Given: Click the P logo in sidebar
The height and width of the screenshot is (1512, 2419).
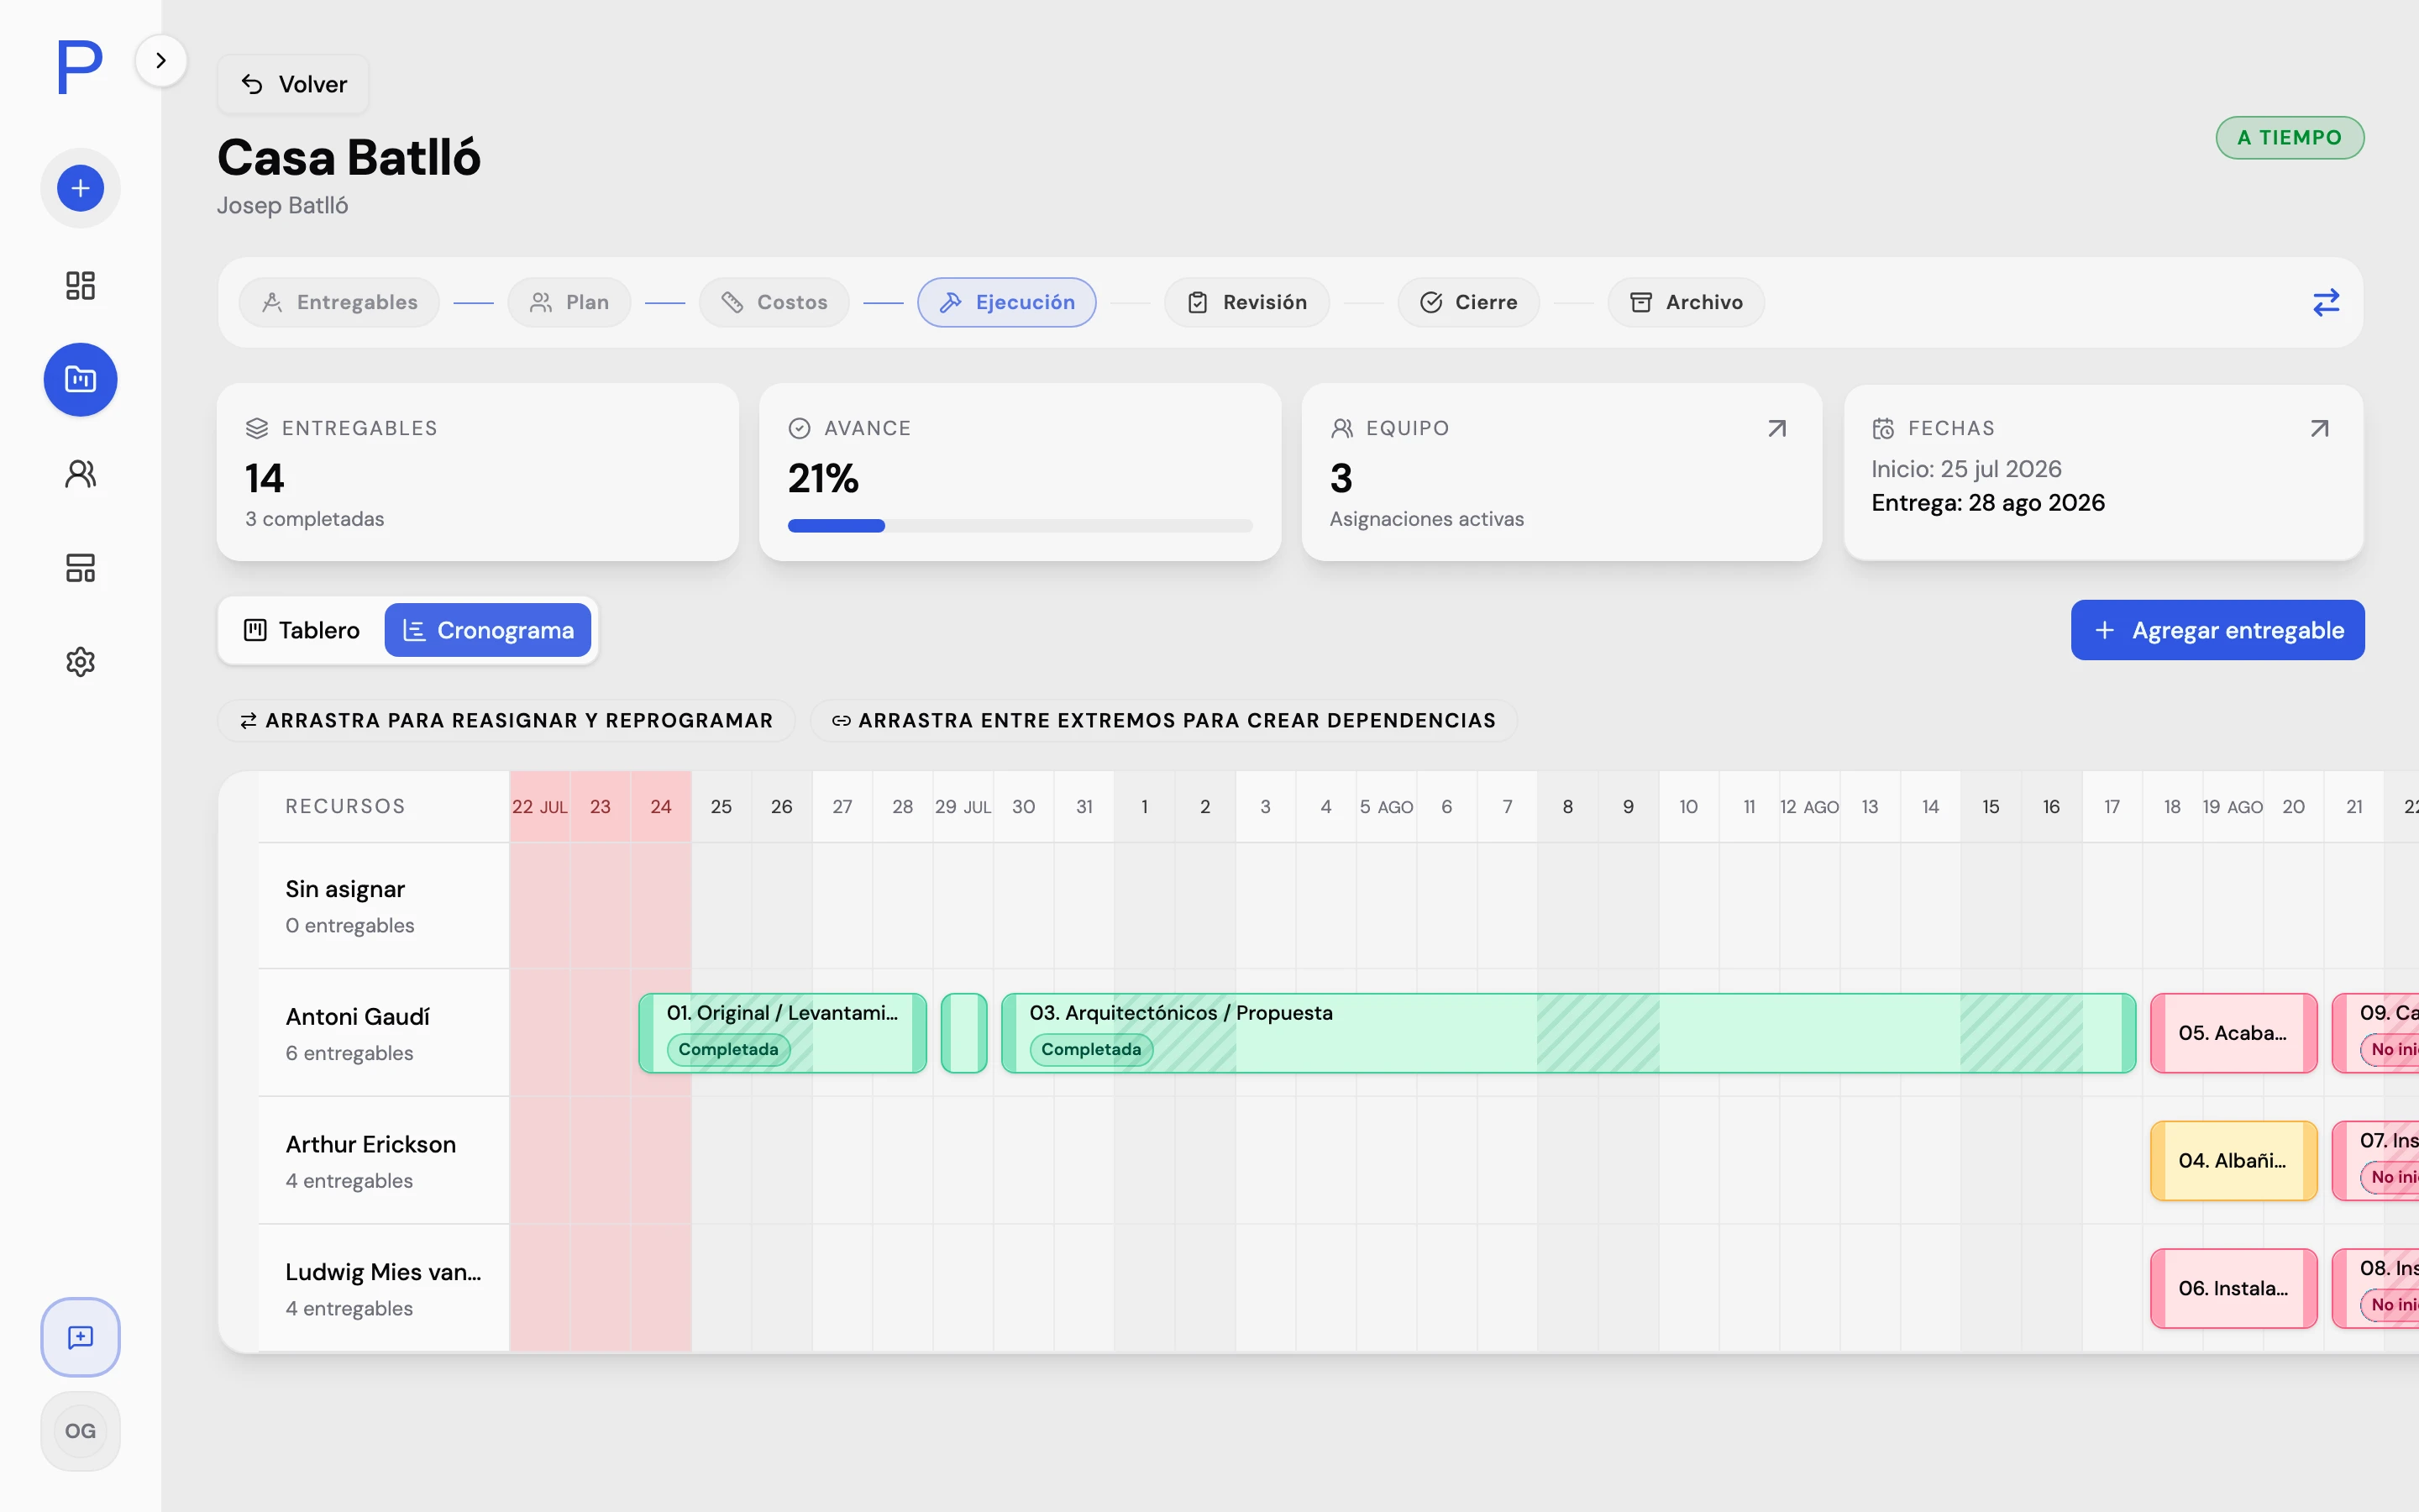Looking at the screenshot, I should pos(80,67).
